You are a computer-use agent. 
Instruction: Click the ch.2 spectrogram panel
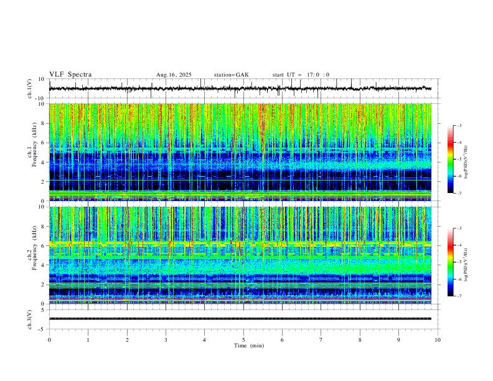tap(240, 255)
